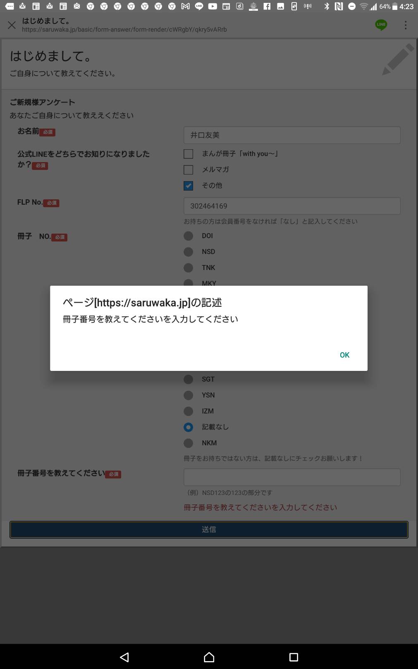Tap the Android back navigation button

click(x=124, y=657)
